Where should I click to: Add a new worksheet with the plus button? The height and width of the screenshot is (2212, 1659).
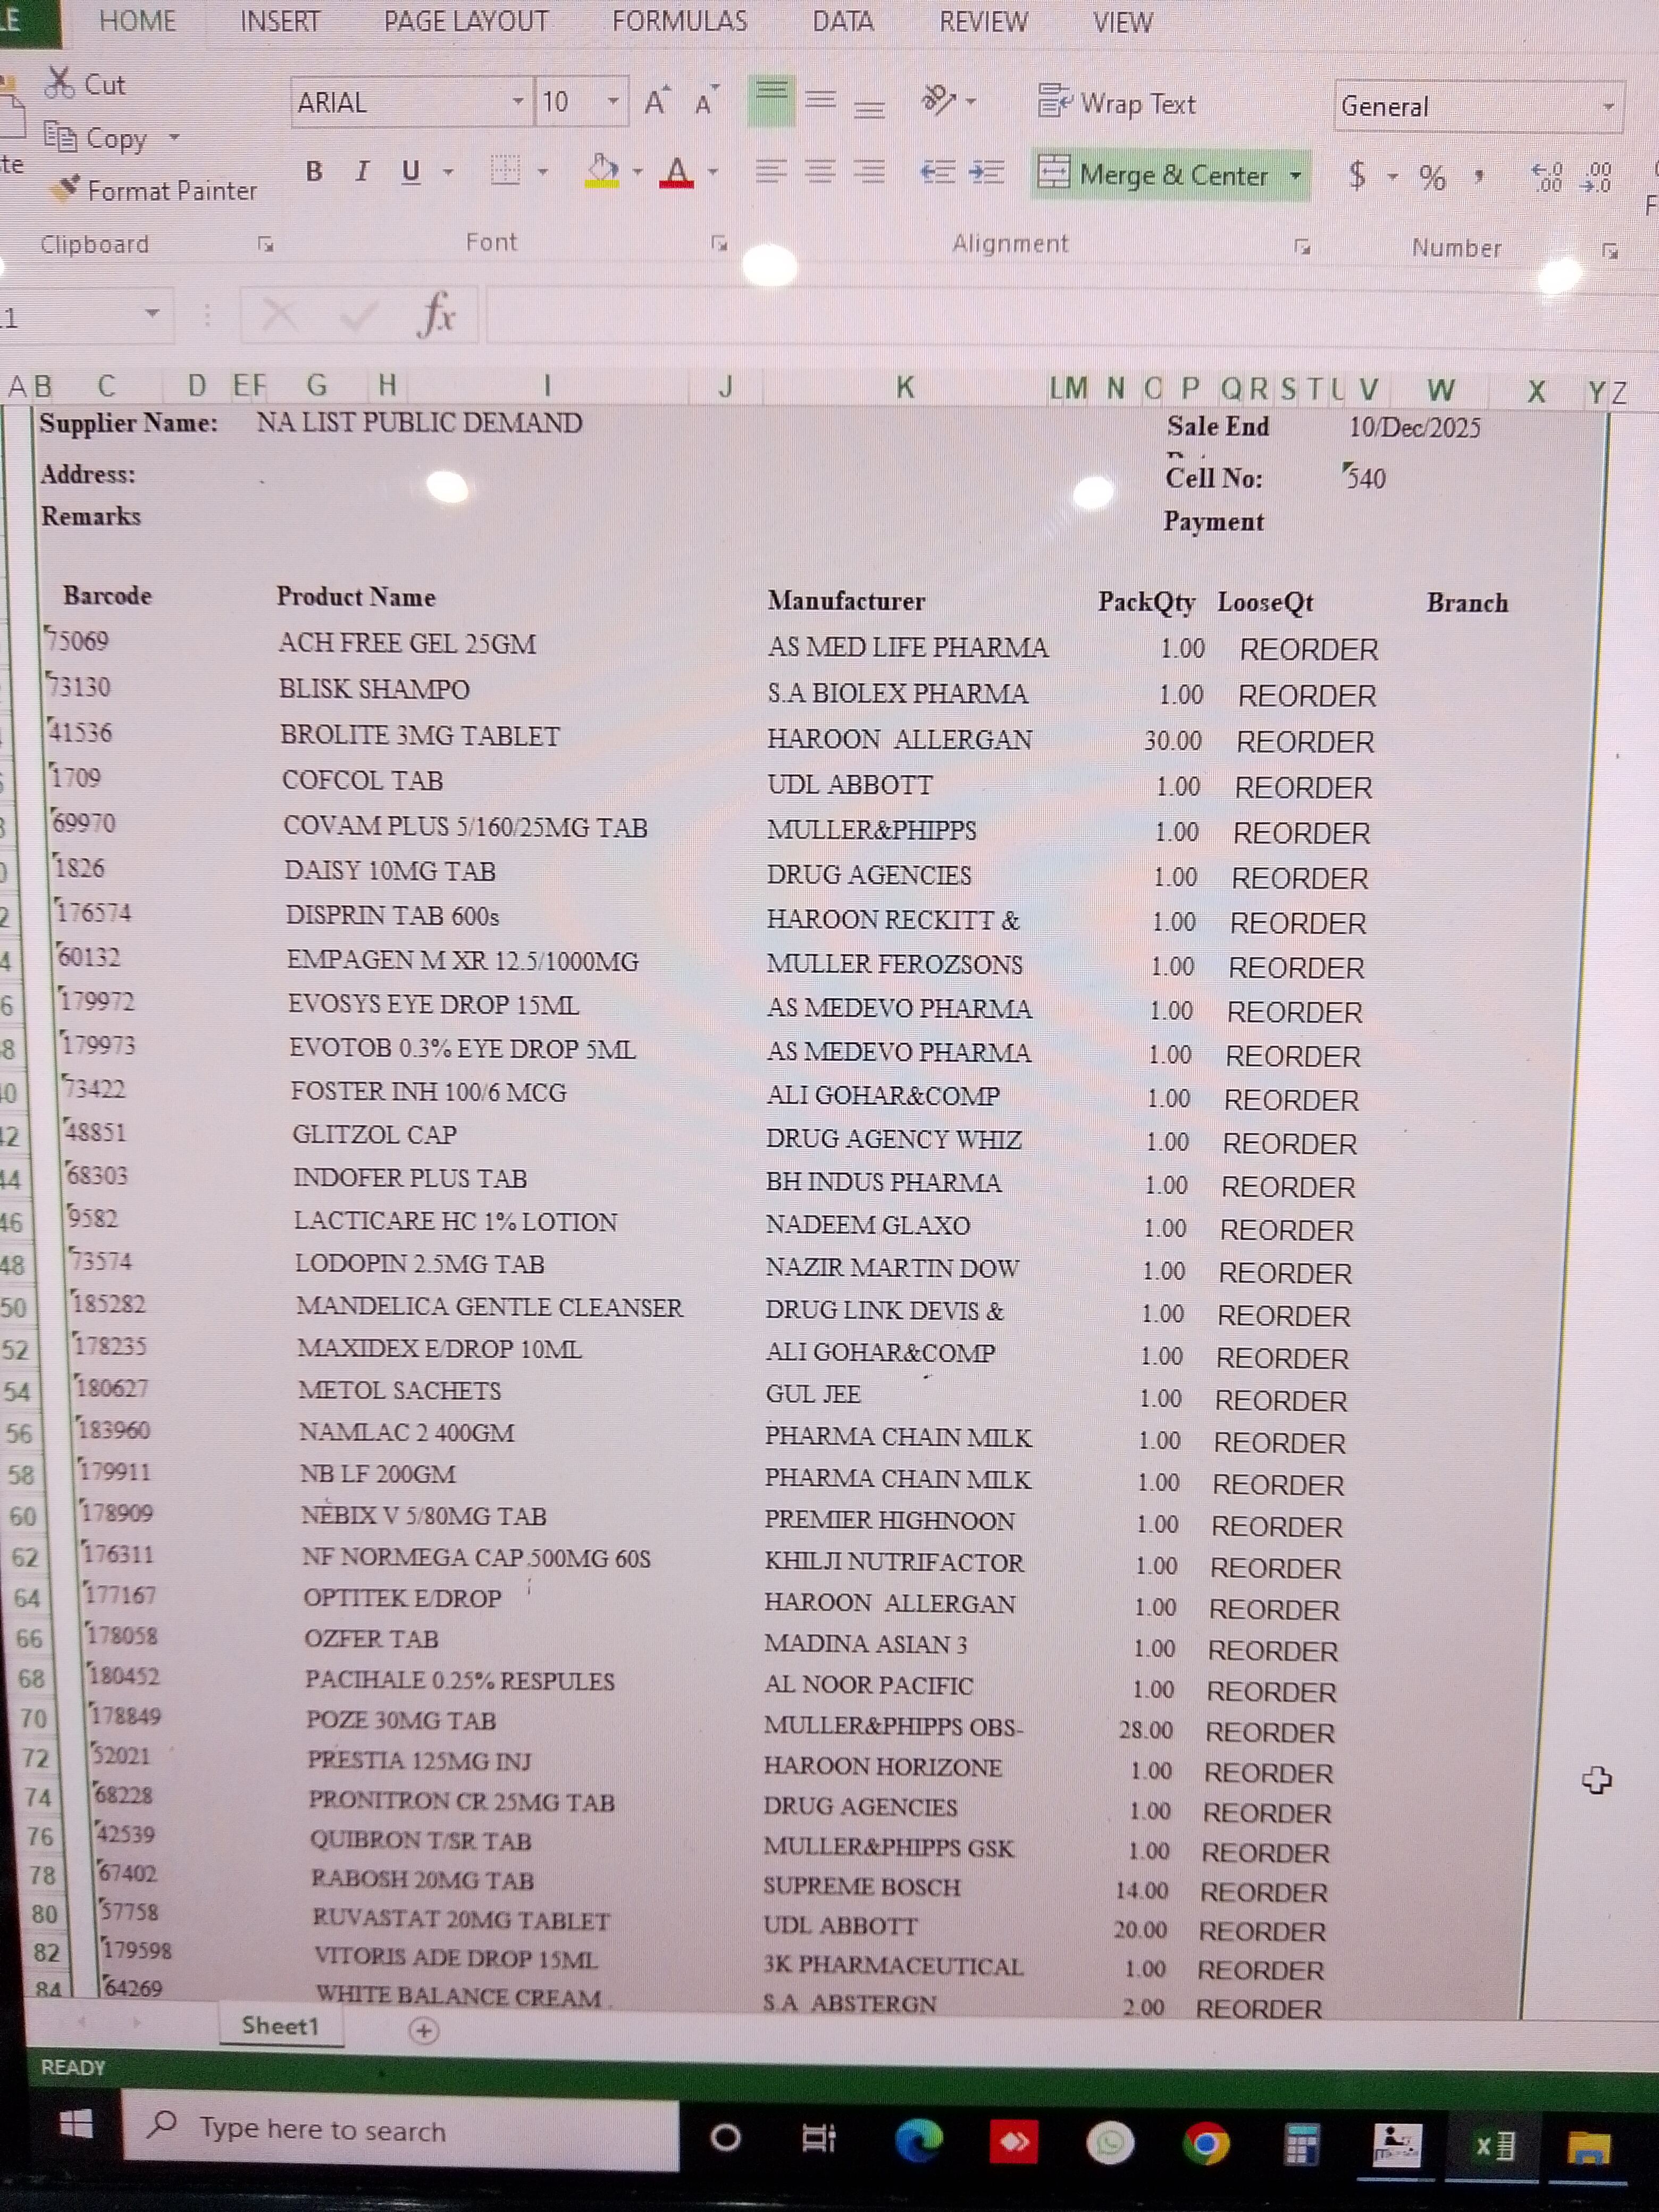click(x=424, y=2030)
